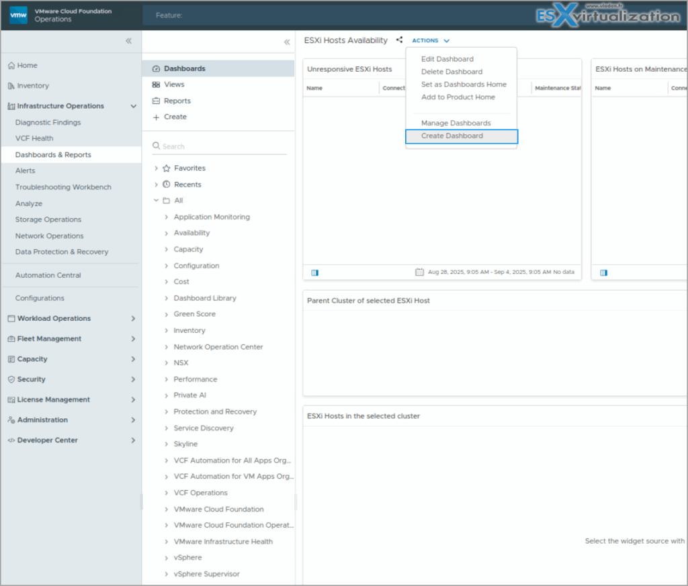This screenshot has height=586, width=688.
Task: Click the Security shield icon
Action: coord(11,379)
